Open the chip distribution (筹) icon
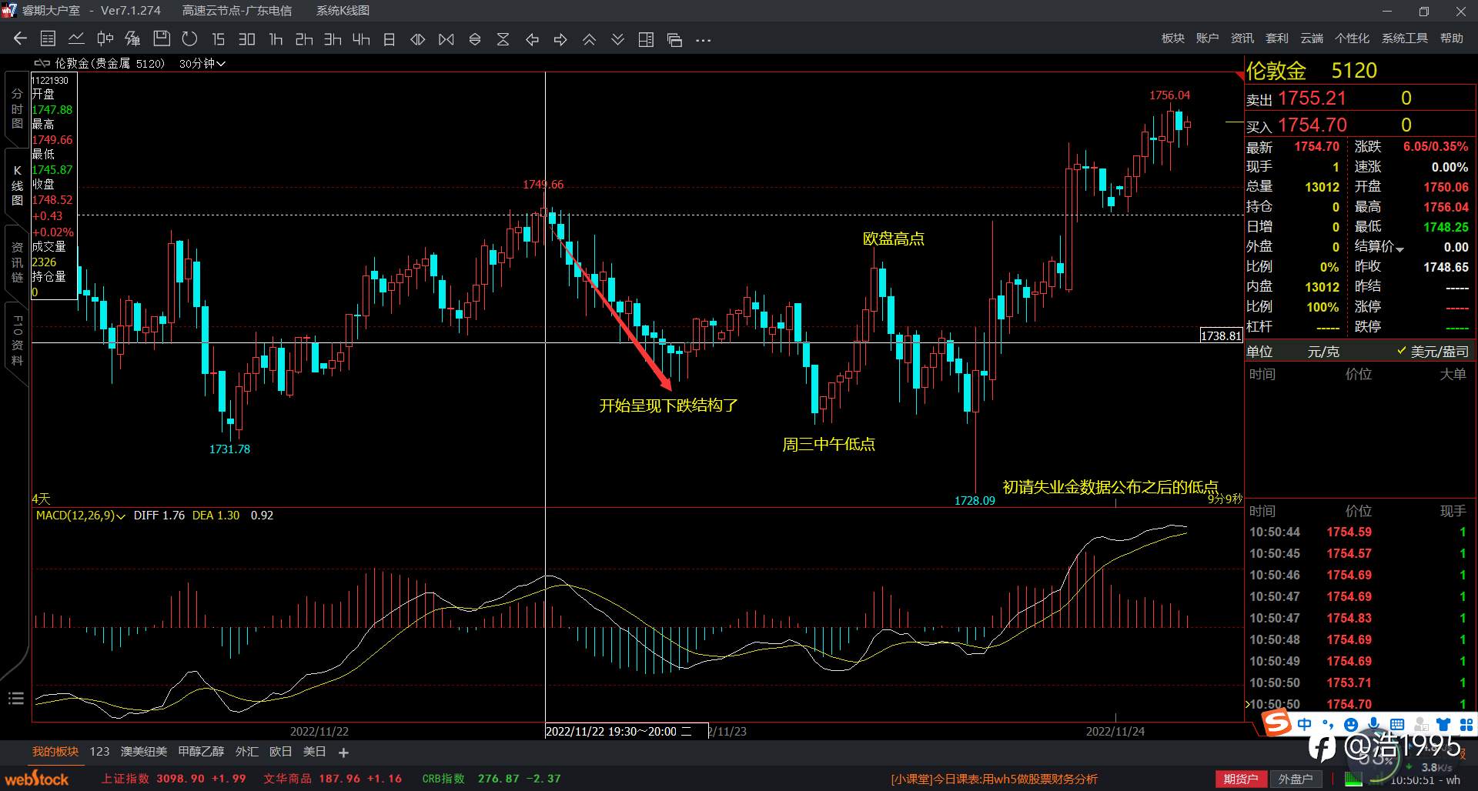This screenshot has width=1478, height=791. 132,38
